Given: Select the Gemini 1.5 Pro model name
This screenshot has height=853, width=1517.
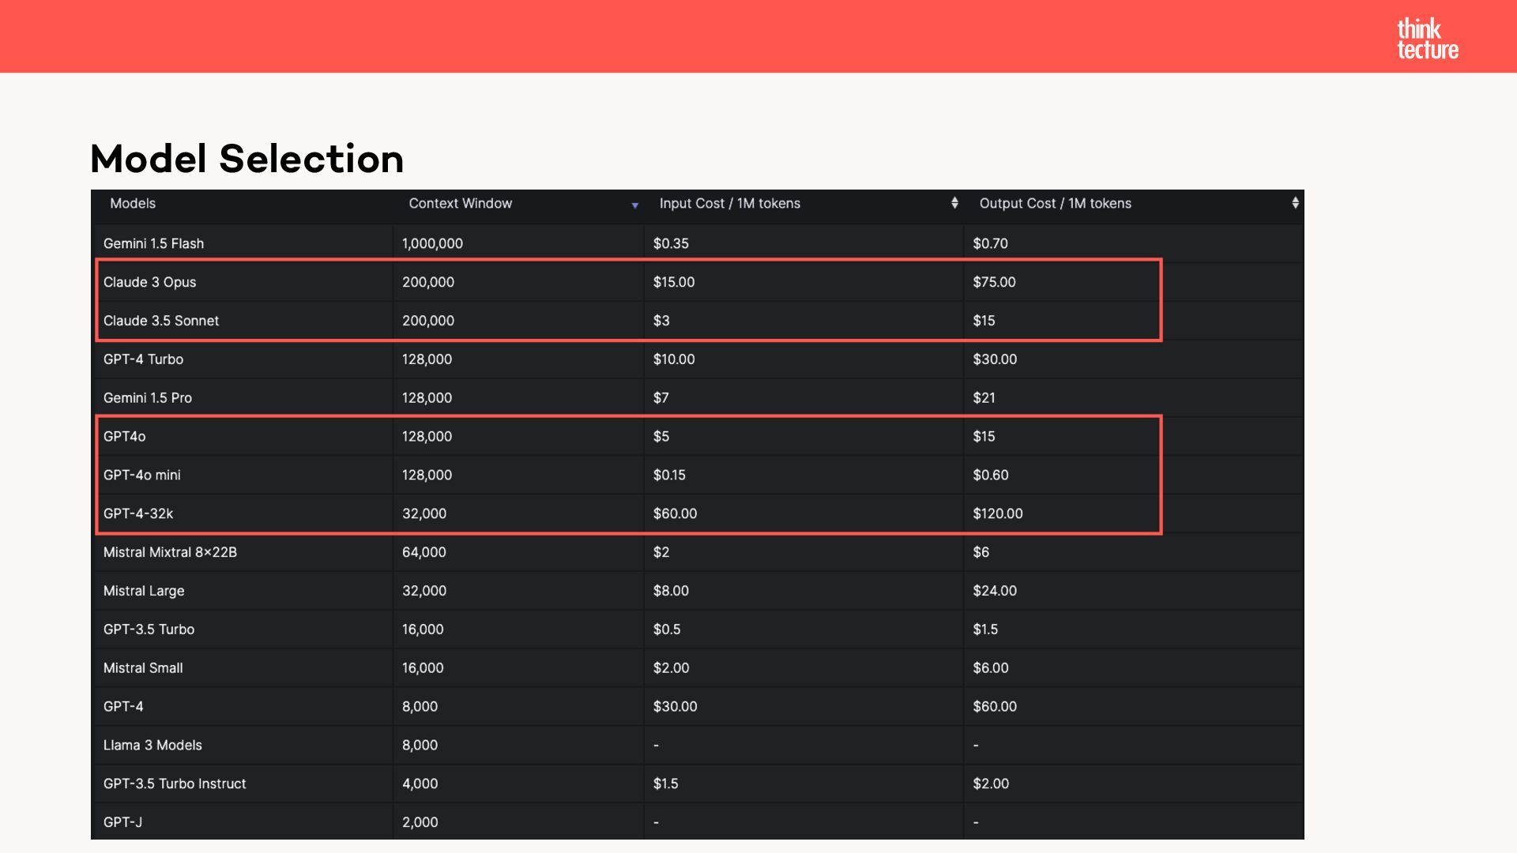Looking at the screenshot, I should [x=147, y=398].
